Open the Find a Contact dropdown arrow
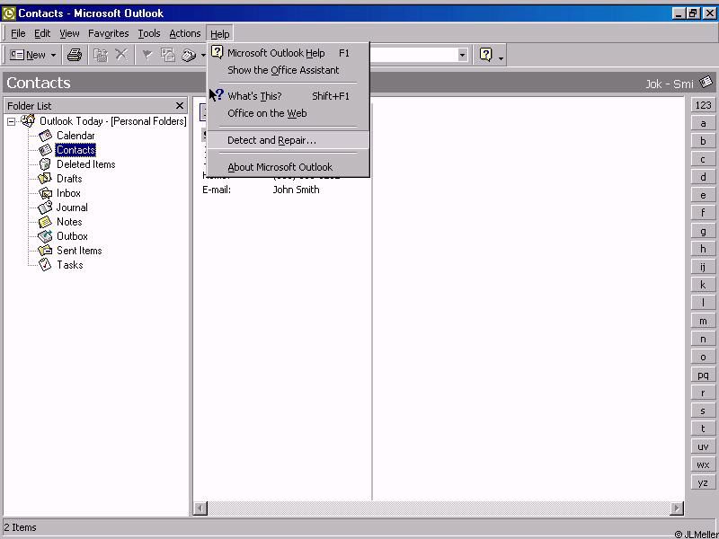719x539 pixels. 462,56
